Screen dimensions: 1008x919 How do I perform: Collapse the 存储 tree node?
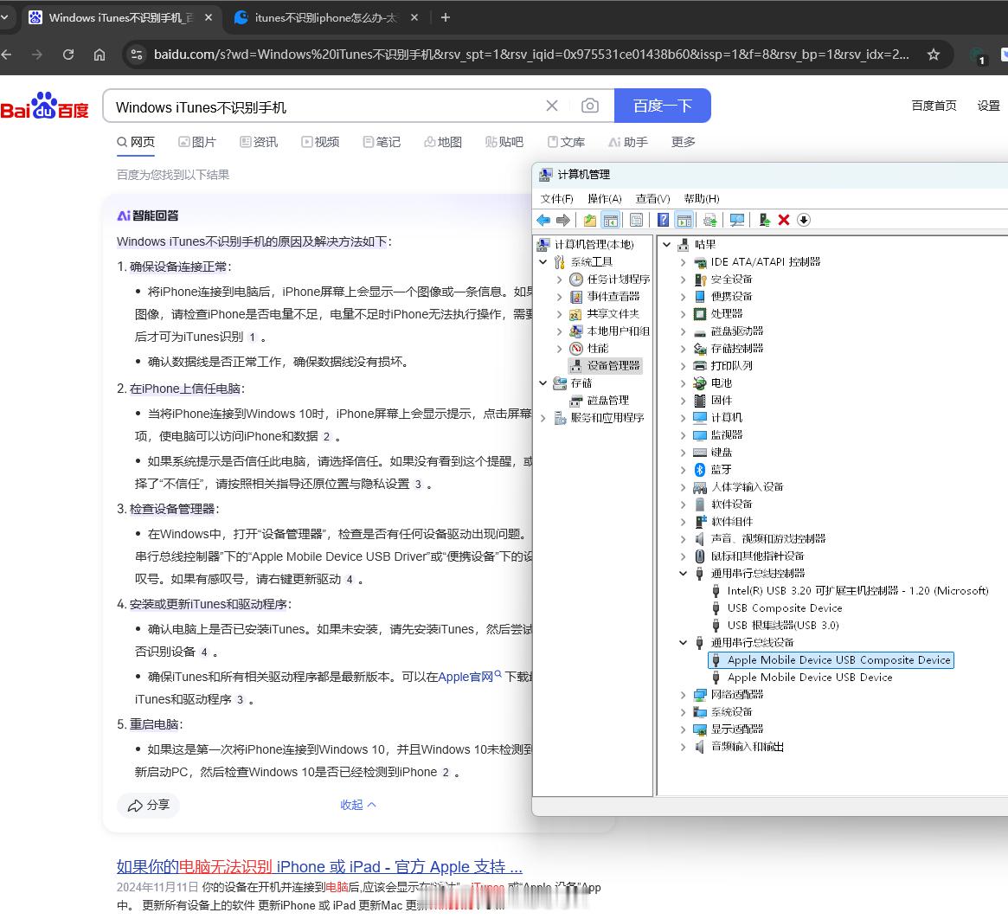coord(543,383)
